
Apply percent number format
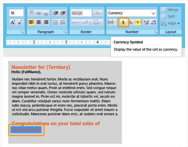(x=130, y=22)
